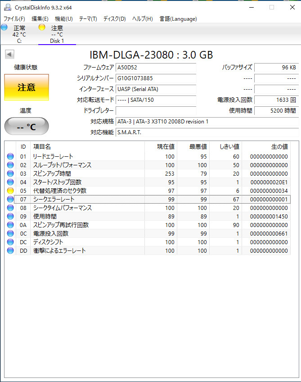Viewport: 301px width, 382px height.
Task: Click blue status orb for リードエラーレート row
Action: point(10,157)
